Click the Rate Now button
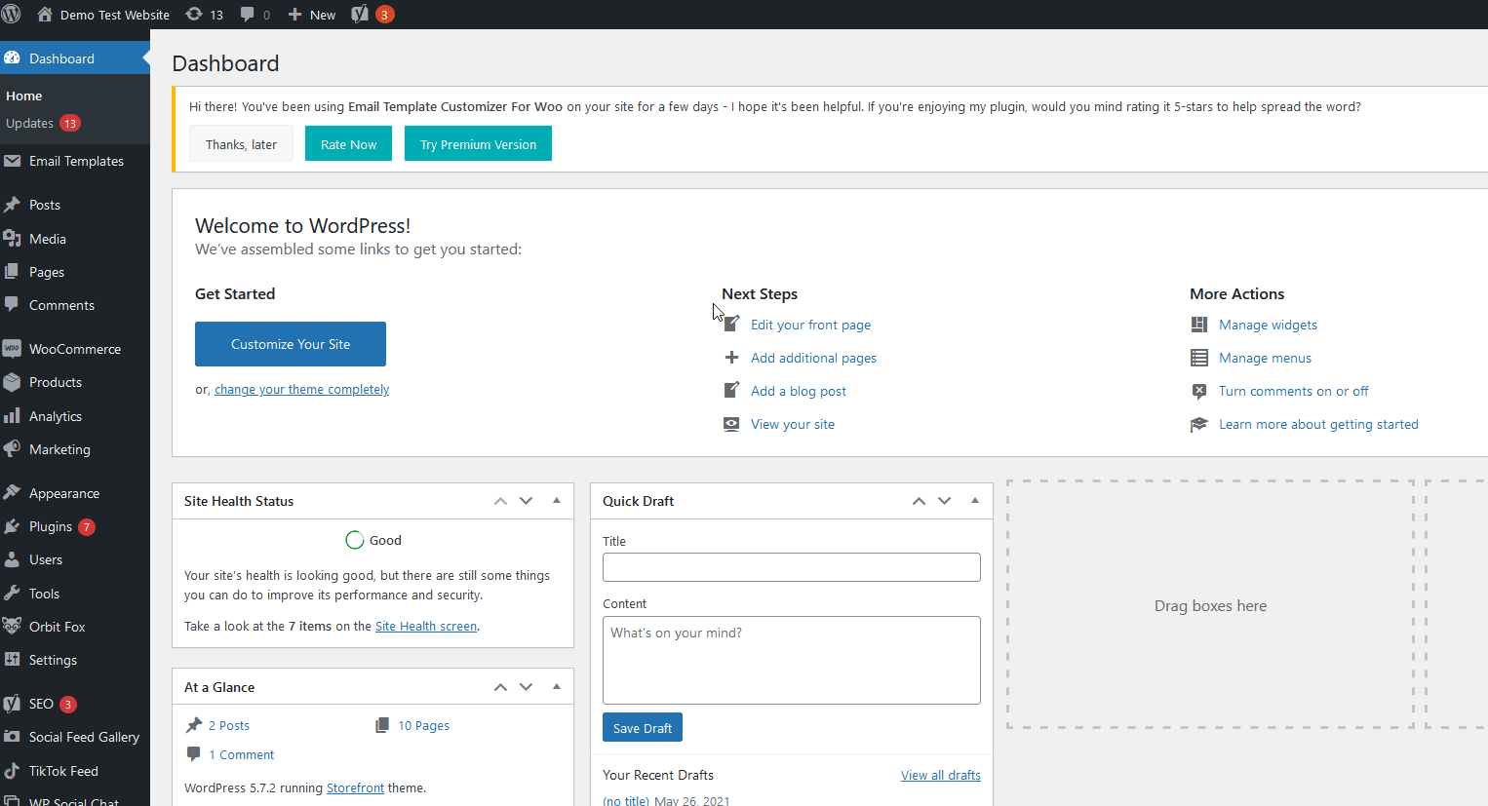This screenshot has width=1488, height=806. click(348, 144)
